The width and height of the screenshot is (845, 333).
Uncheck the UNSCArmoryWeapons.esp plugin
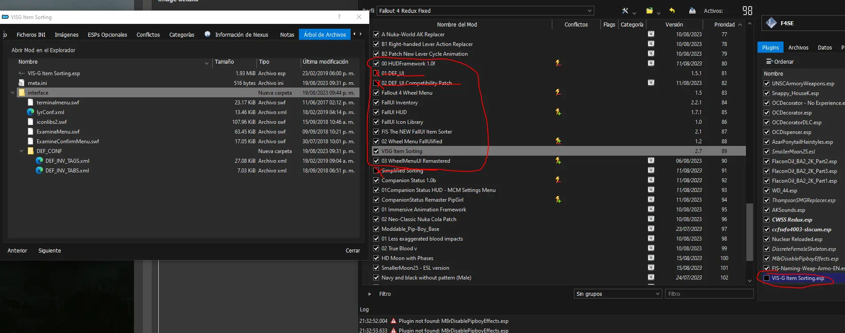[x=766, y=83]
